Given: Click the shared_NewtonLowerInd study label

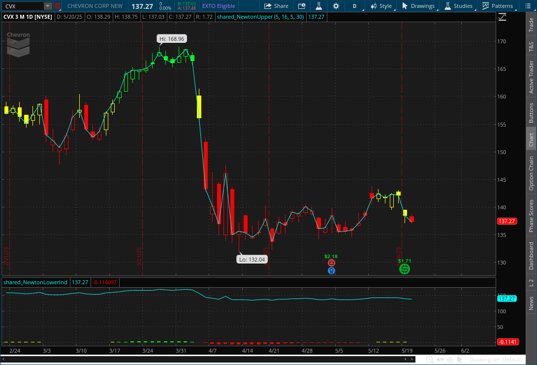Looking at the screenshot, I should coord(35,282).
